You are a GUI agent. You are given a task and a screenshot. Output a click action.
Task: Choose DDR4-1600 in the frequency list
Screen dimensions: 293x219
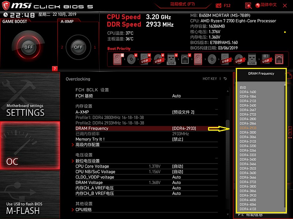[248, 92]
